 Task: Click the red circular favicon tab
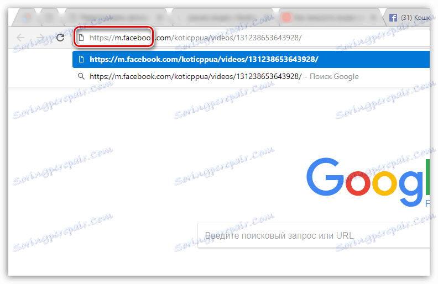pos(330,18)
